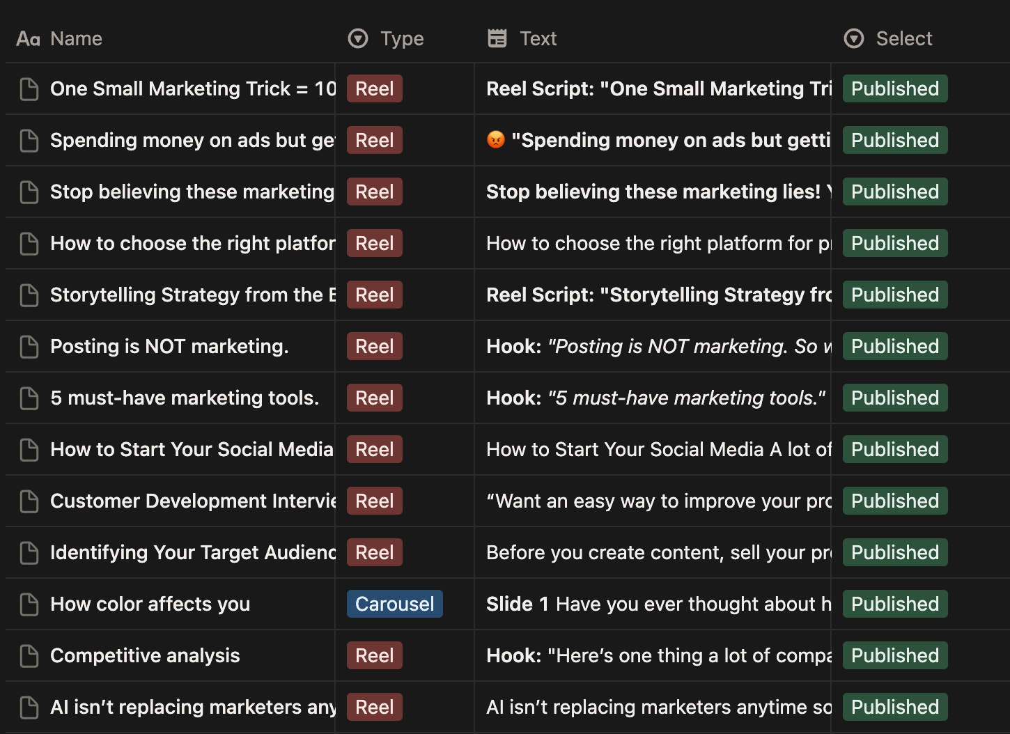This screenshot has width=1010, height=734.
Task: Open the Reel type selector for "Competitive analysis"
Action: [374, 655]
